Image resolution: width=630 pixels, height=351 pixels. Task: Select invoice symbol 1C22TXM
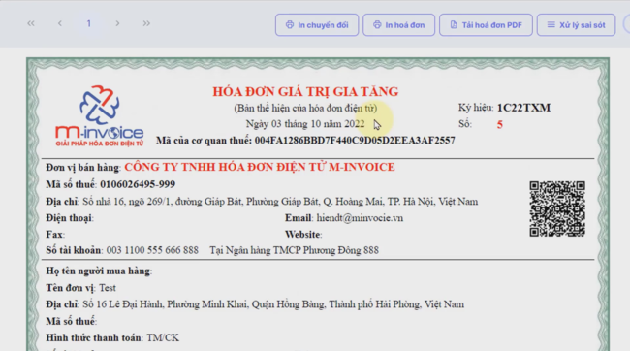(x=523, y=108)
